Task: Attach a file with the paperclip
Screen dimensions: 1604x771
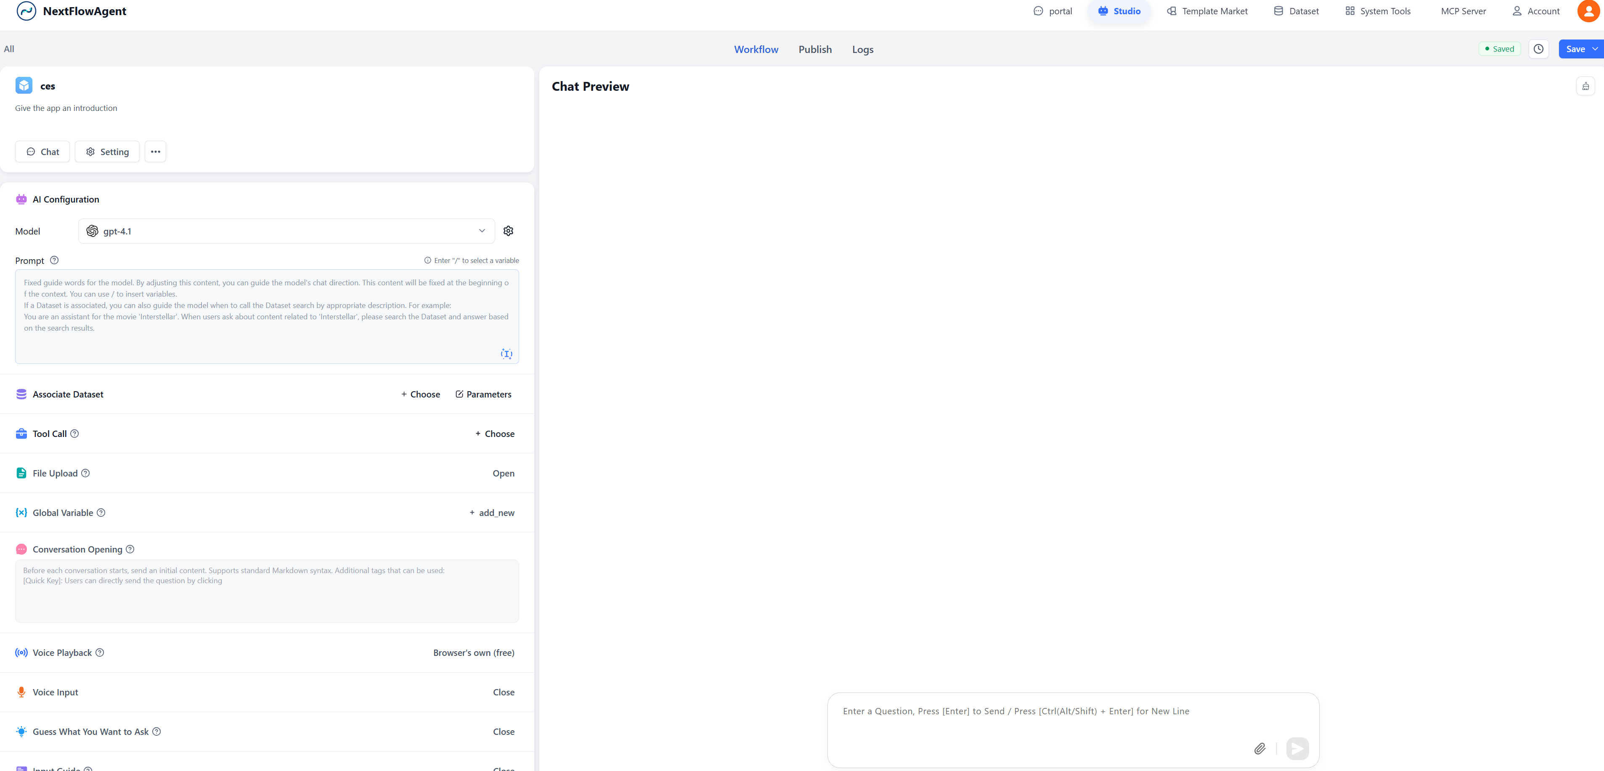Action: [x=1259, y=749]
